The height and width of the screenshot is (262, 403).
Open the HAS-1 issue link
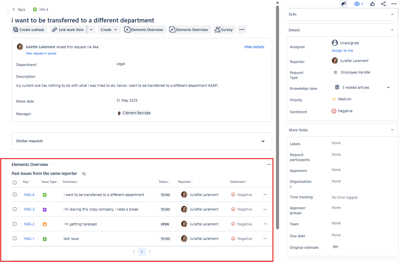coord(29,239)
